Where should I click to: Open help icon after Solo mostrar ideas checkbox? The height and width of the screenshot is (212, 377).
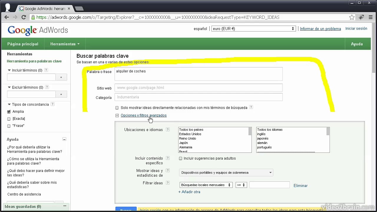click(251, 107)
